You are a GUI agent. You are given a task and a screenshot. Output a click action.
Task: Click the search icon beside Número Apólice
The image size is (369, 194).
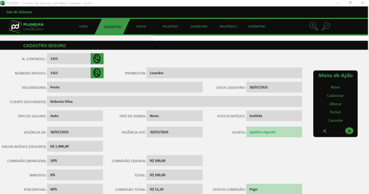pos(97,73)
